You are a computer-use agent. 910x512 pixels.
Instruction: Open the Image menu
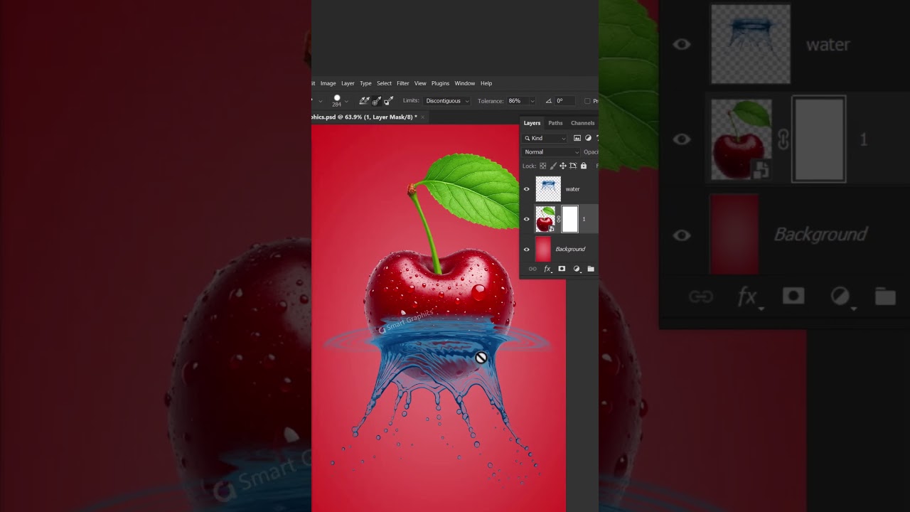(x=328, y=83)
